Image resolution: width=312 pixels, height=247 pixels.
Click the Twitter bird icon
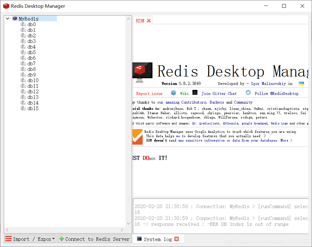(x=248, y=92)
